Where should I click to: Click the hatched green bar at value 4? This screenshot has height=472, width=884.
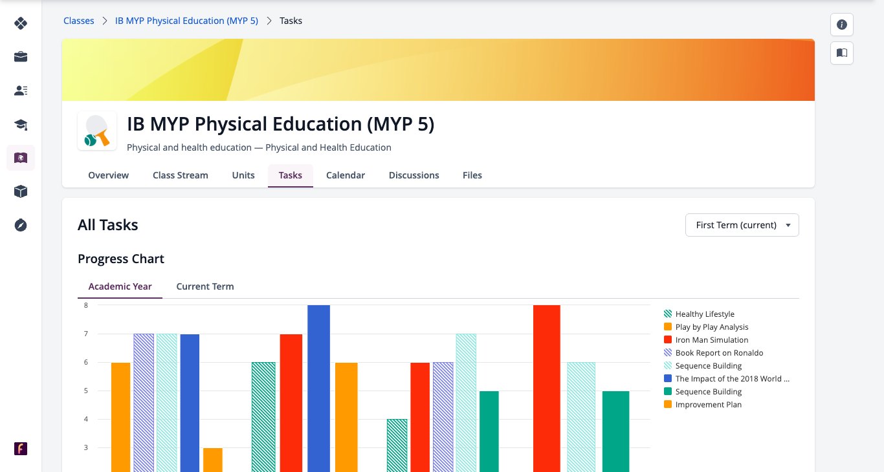tap(397, 445)
